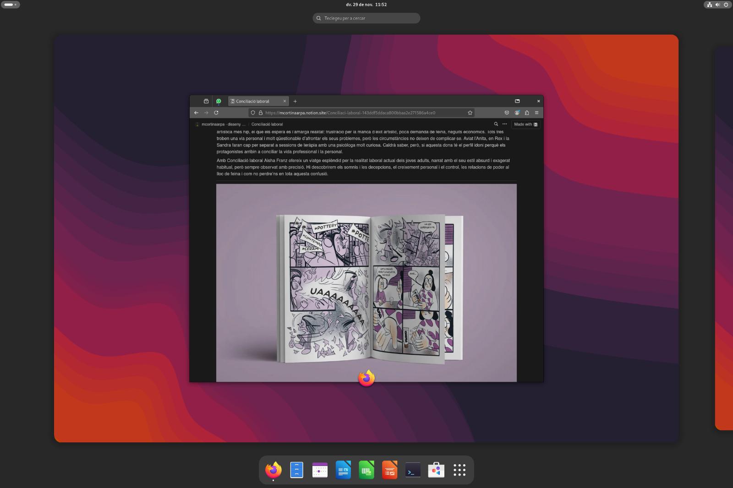Open the system status menu
This screenshot has width=733, height=488.
[717, 5]
